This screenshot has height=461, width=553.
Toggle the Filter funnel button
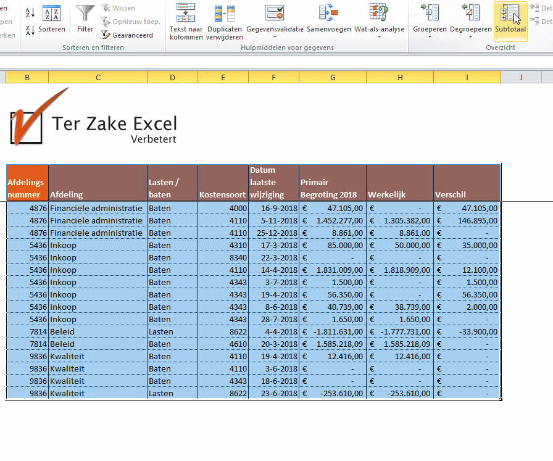tap(85, 19)
